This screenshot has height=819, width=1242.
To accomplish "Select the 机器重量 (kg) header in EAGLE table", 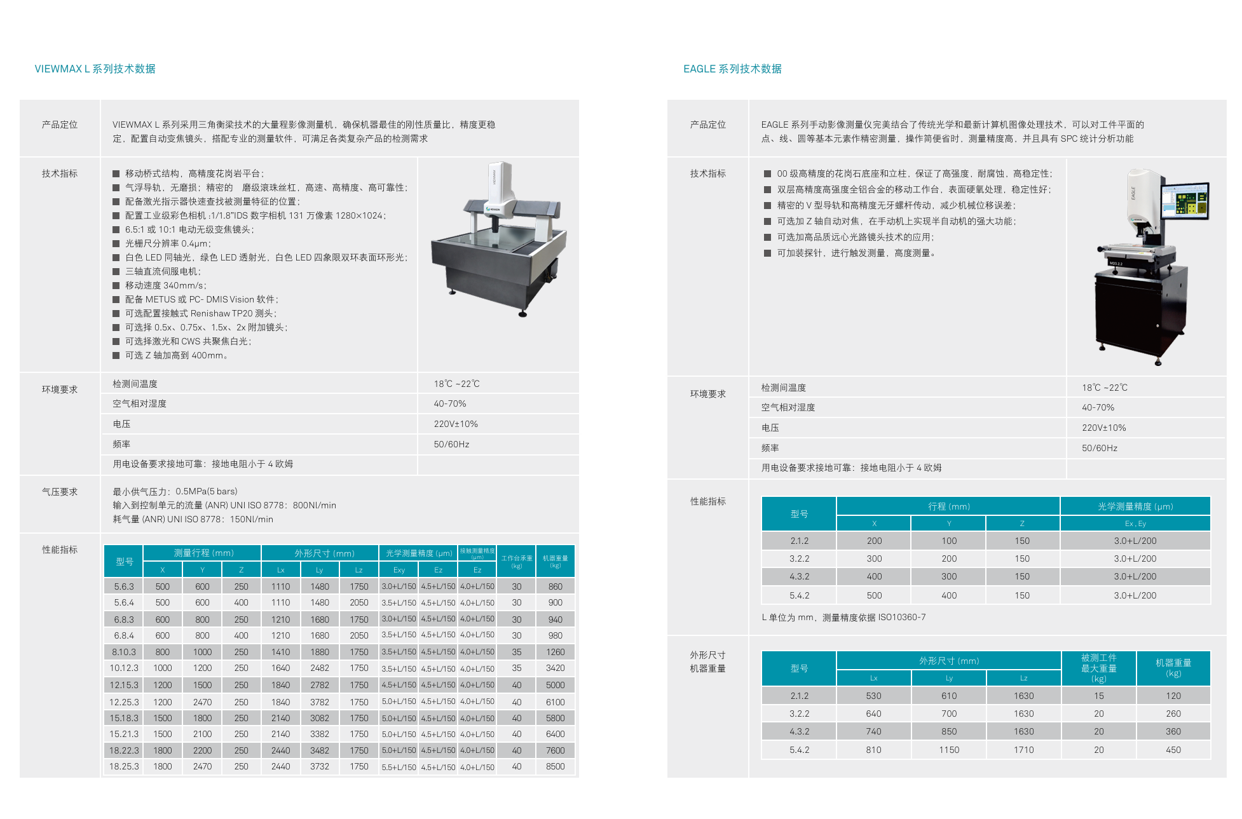I will pyautogui.click(x=1173, y=667).
